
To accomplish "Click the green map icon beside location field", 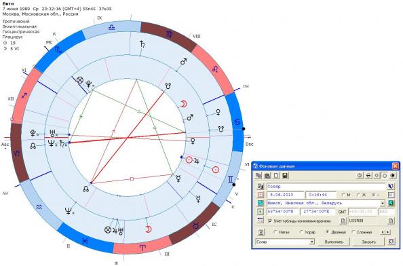I will click(x=391, y=204).
